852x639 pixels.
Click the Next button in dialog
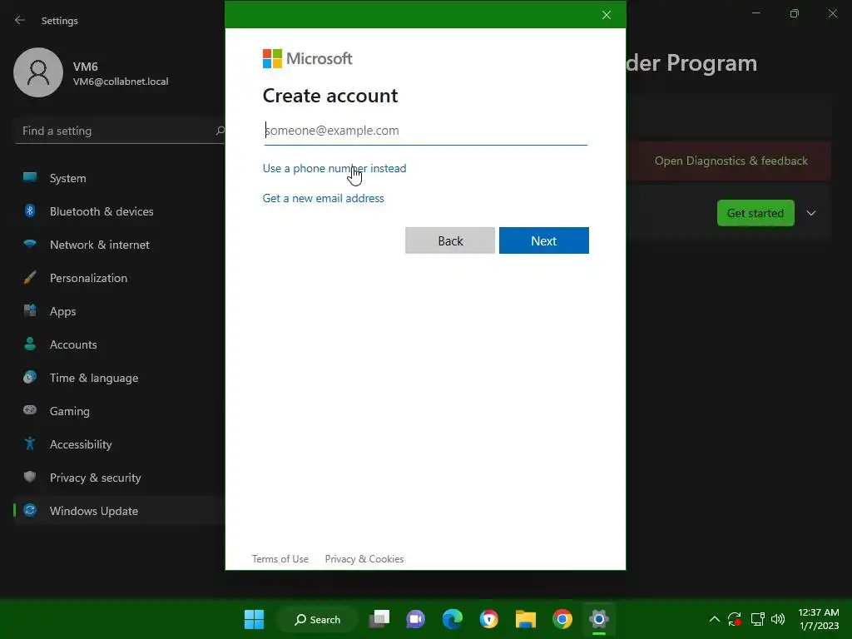point(544,240)
